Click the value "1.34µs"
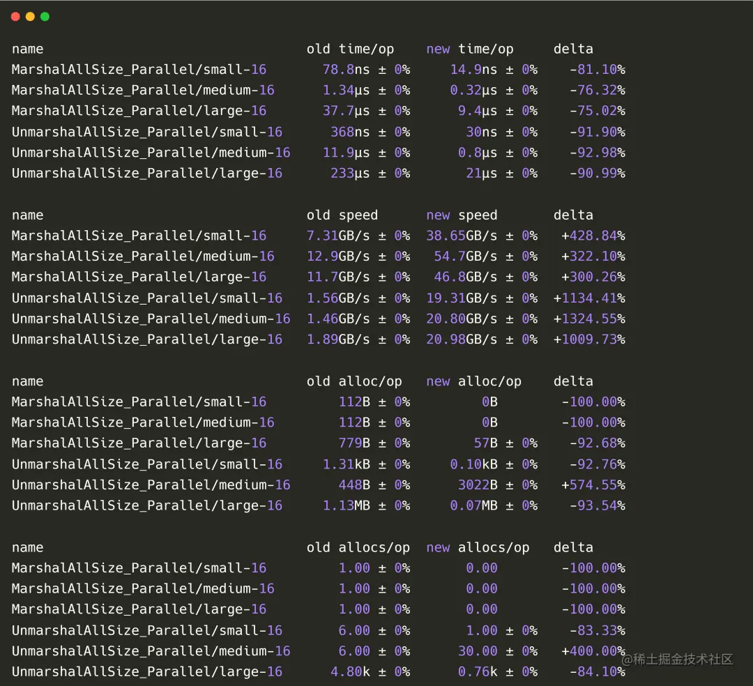The width and height of the screenshot is (753, 686). pyautogui.click(x=346, y=90)
